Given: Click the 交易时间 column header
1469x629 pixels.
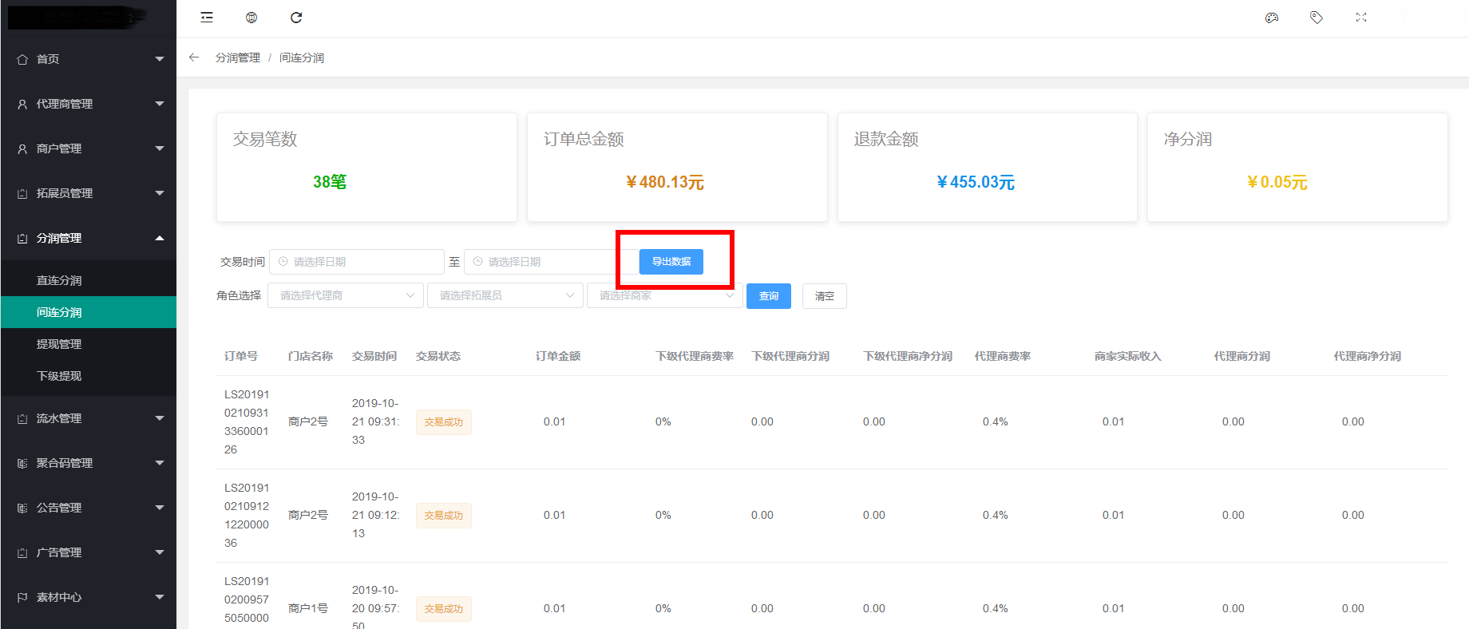Looking at the screenshot, I should pos(374,356).
